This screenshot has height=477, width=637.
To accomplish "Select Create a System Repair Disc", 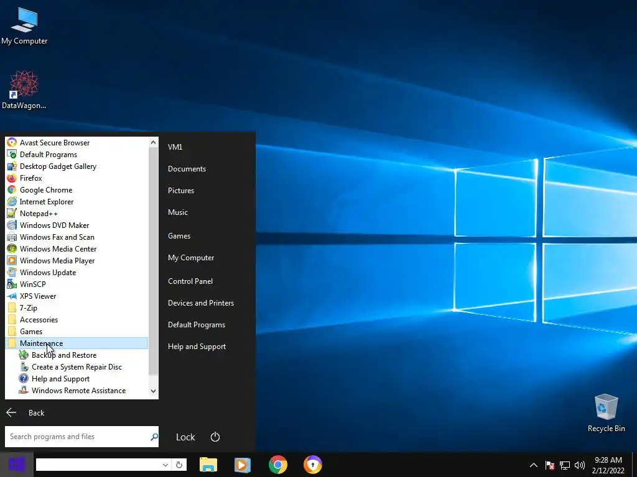I will (x=77, y=366).
